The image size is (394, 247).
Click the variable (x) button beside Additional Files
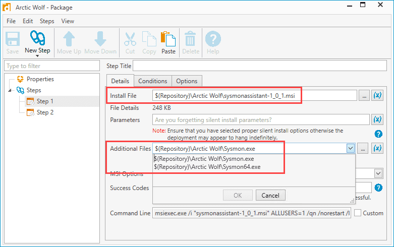[377, 148]
